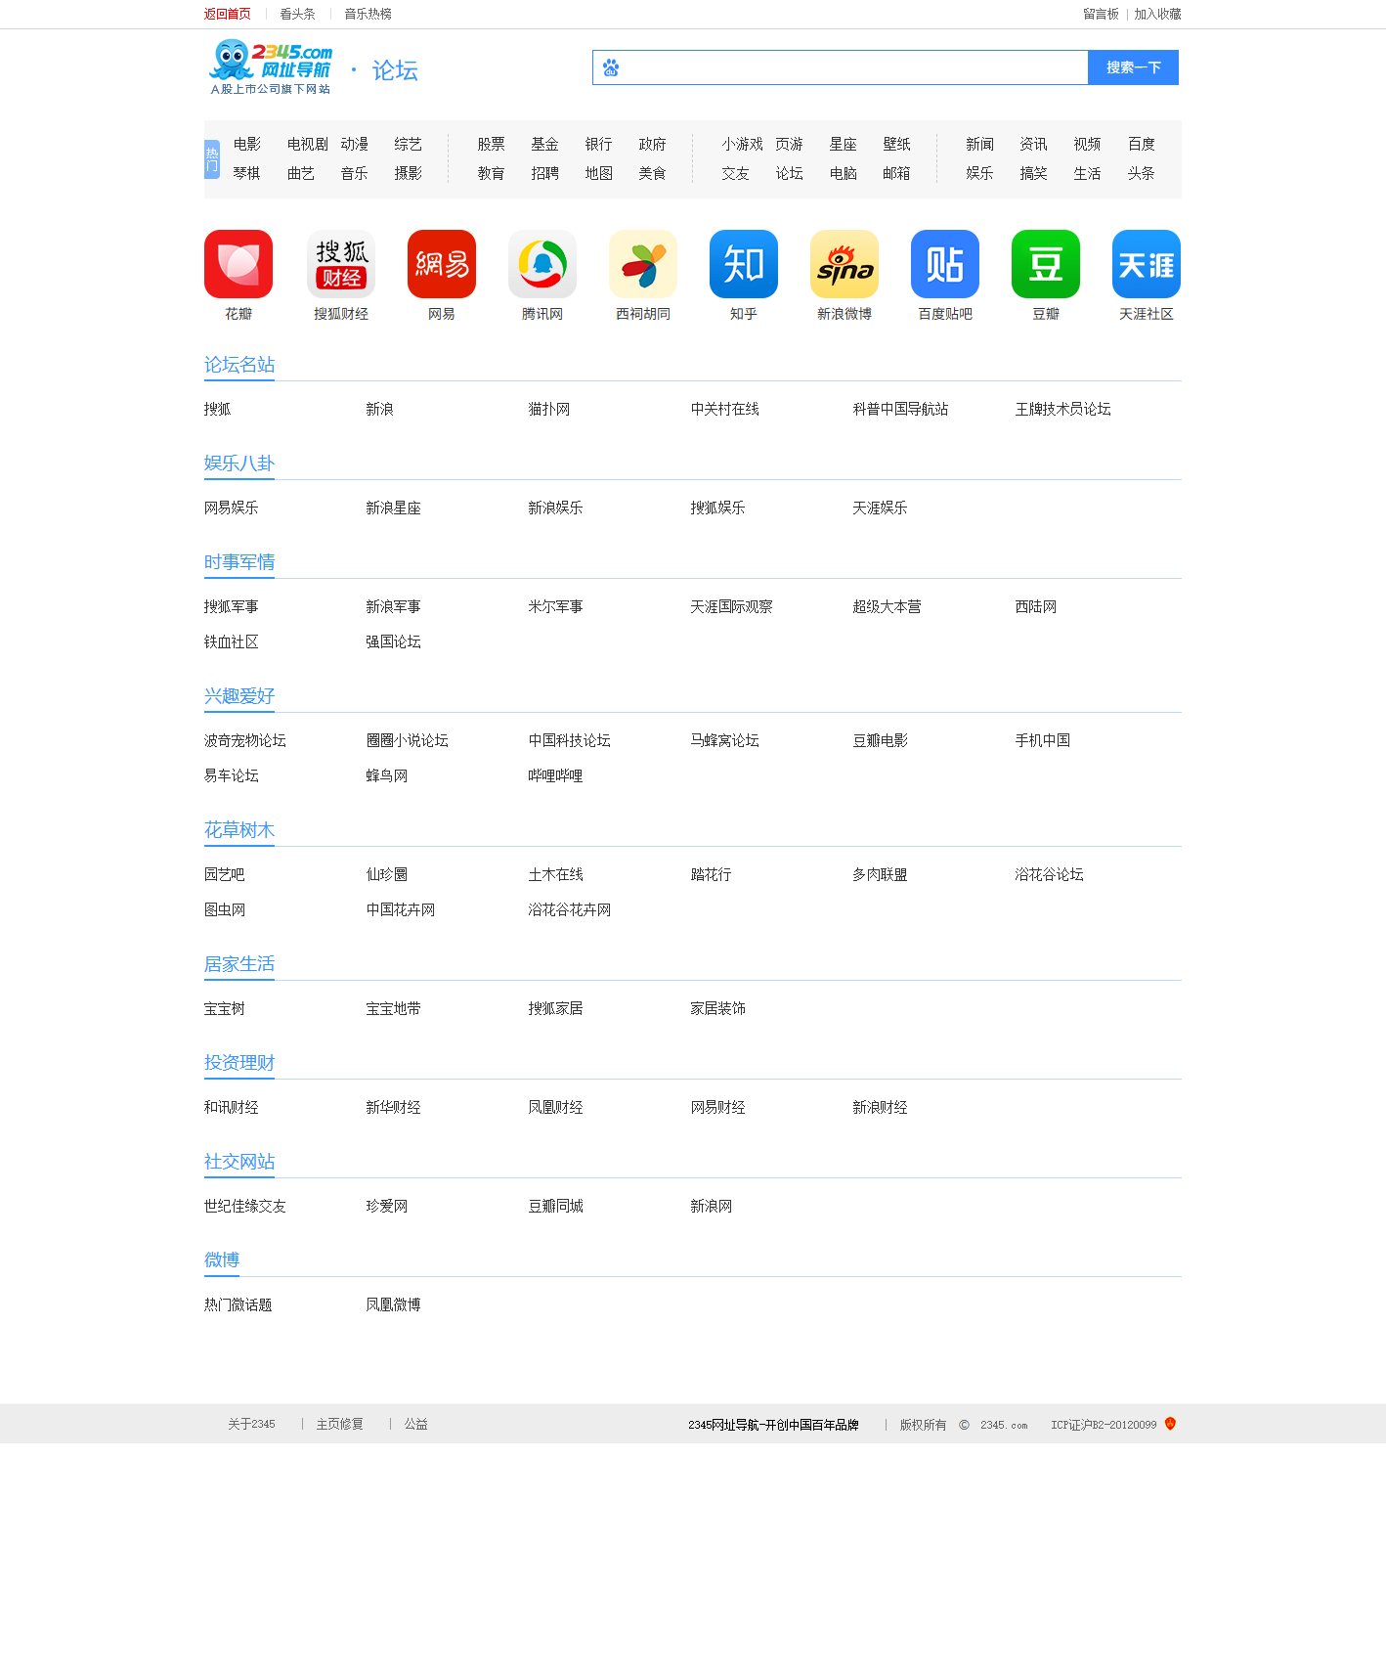The height and width of the screenshot is (1679, 1386).
Task: Open 铁血社区 link
Action: 232,641
